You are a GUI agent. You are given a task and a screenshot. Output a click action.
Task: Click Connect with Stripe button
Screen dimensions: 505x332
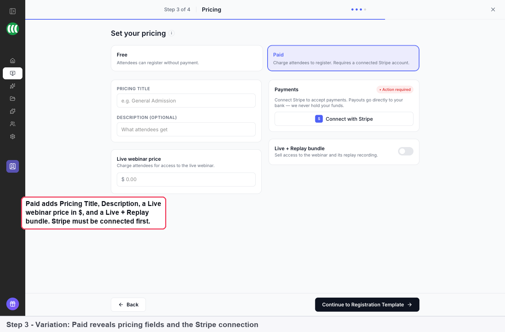click(344, 119)
